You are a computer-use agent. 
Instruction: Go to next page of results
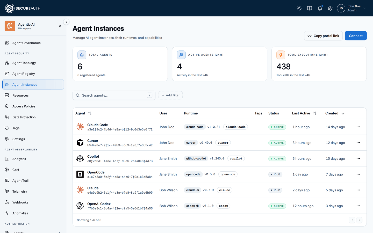click(359, 220)
